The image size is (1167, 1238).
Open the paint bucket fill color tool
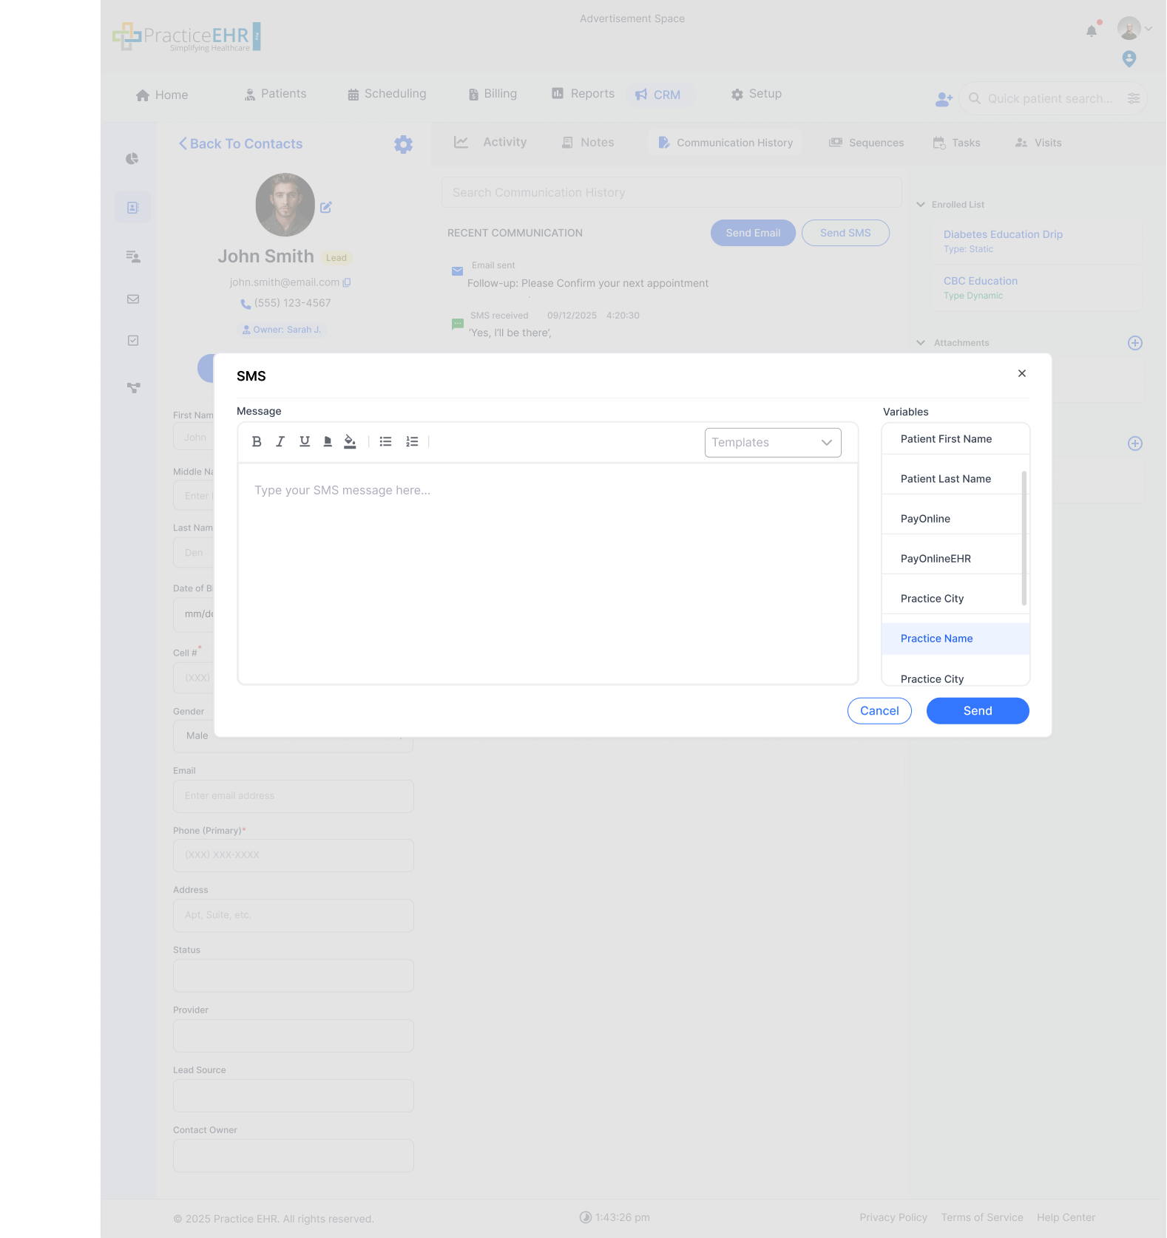click(350, 442)
